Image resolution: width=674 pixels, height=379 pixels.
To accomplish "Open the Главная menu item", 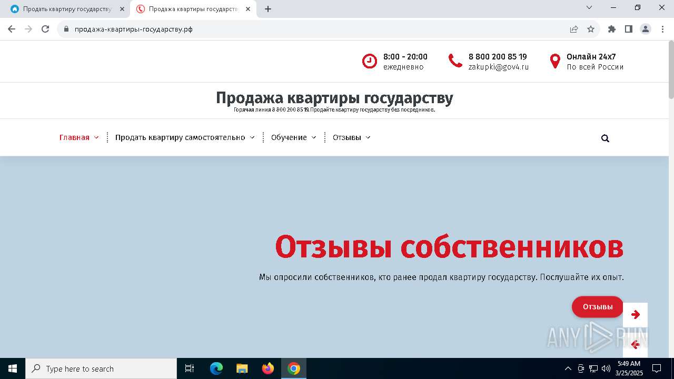I will pyautogui.click(x=74, y=137).
